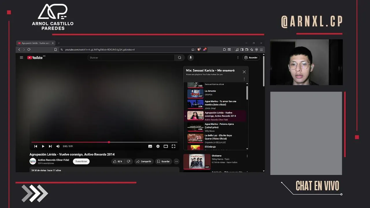Go forward in the browser

click(x=24, y=50)
